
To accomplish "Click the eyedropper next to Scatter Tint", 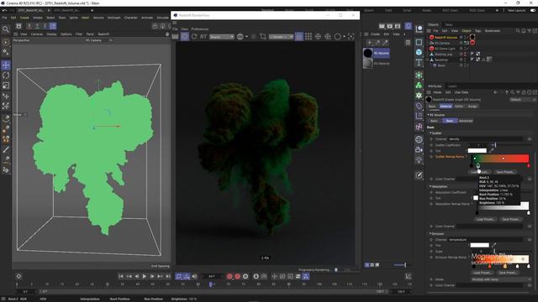I will 491,150.
